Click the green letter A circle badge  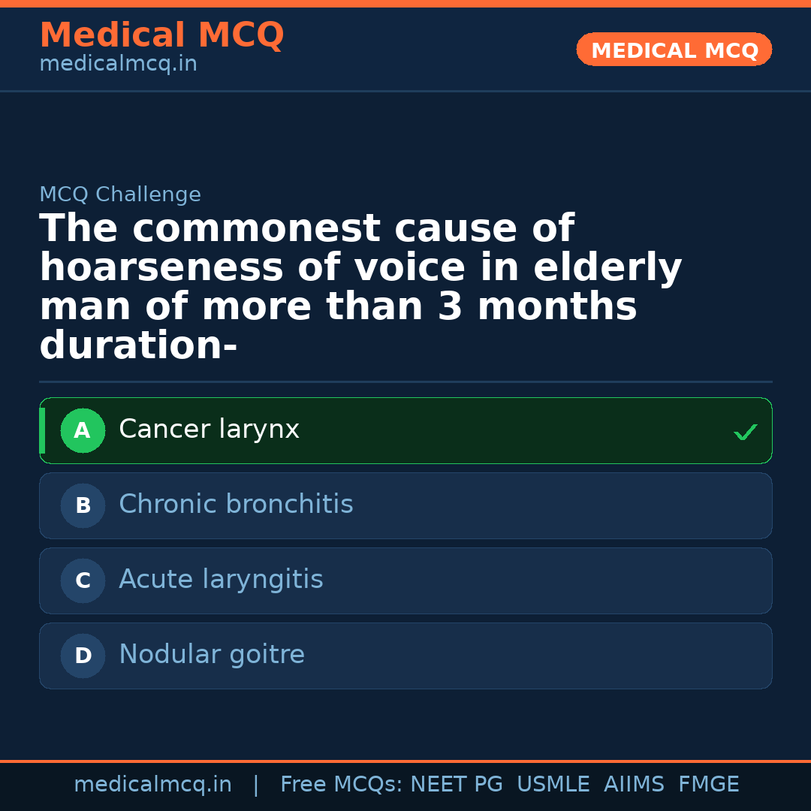click(83, 431)
